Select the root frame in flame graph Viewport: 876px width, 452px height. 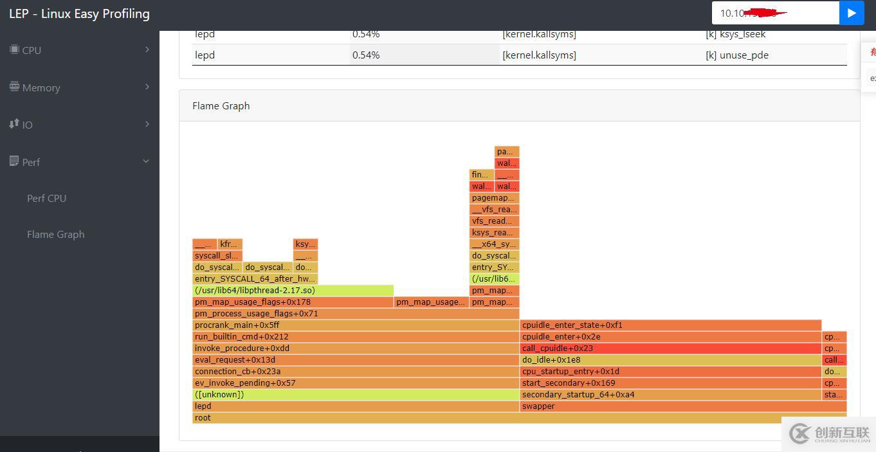pos(519,418)
